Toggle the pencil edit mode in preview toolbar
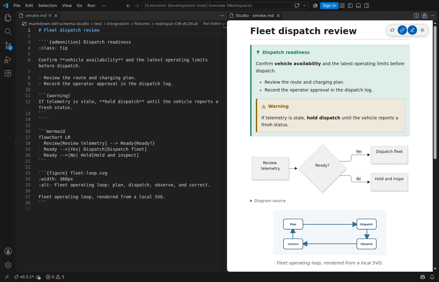The height and width of the screenshot is (282, 439). coord(412,30)
